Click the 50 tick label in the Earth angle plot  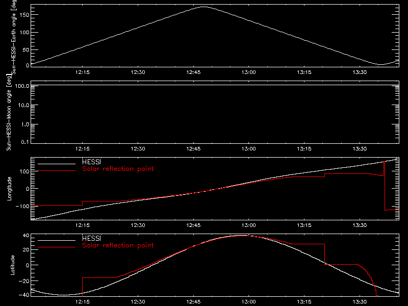(26, 49)
